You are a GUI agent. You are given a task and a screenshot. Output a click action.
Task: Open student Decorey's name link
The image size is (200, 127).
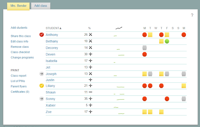52,48
